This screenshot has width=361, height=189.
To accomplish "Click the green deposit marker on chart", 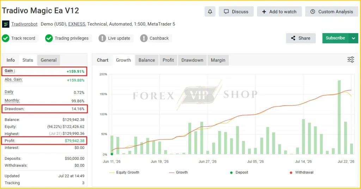I will click(x=112, y=154).
